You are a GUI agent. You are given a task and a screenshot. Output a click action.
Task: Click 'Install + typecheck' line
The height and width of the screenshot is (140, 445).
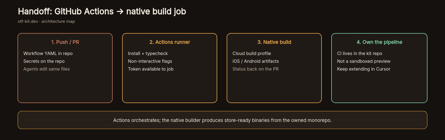point(148,53)
